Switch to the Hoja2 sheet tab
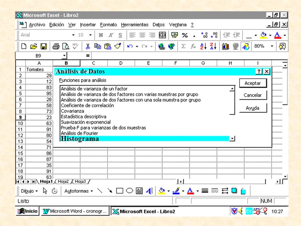The image size is (301, 226). [63, 181]
